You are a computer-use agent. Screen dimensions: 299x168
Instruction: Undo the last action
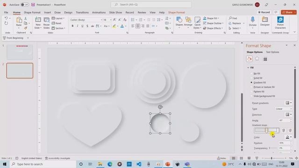6,18
